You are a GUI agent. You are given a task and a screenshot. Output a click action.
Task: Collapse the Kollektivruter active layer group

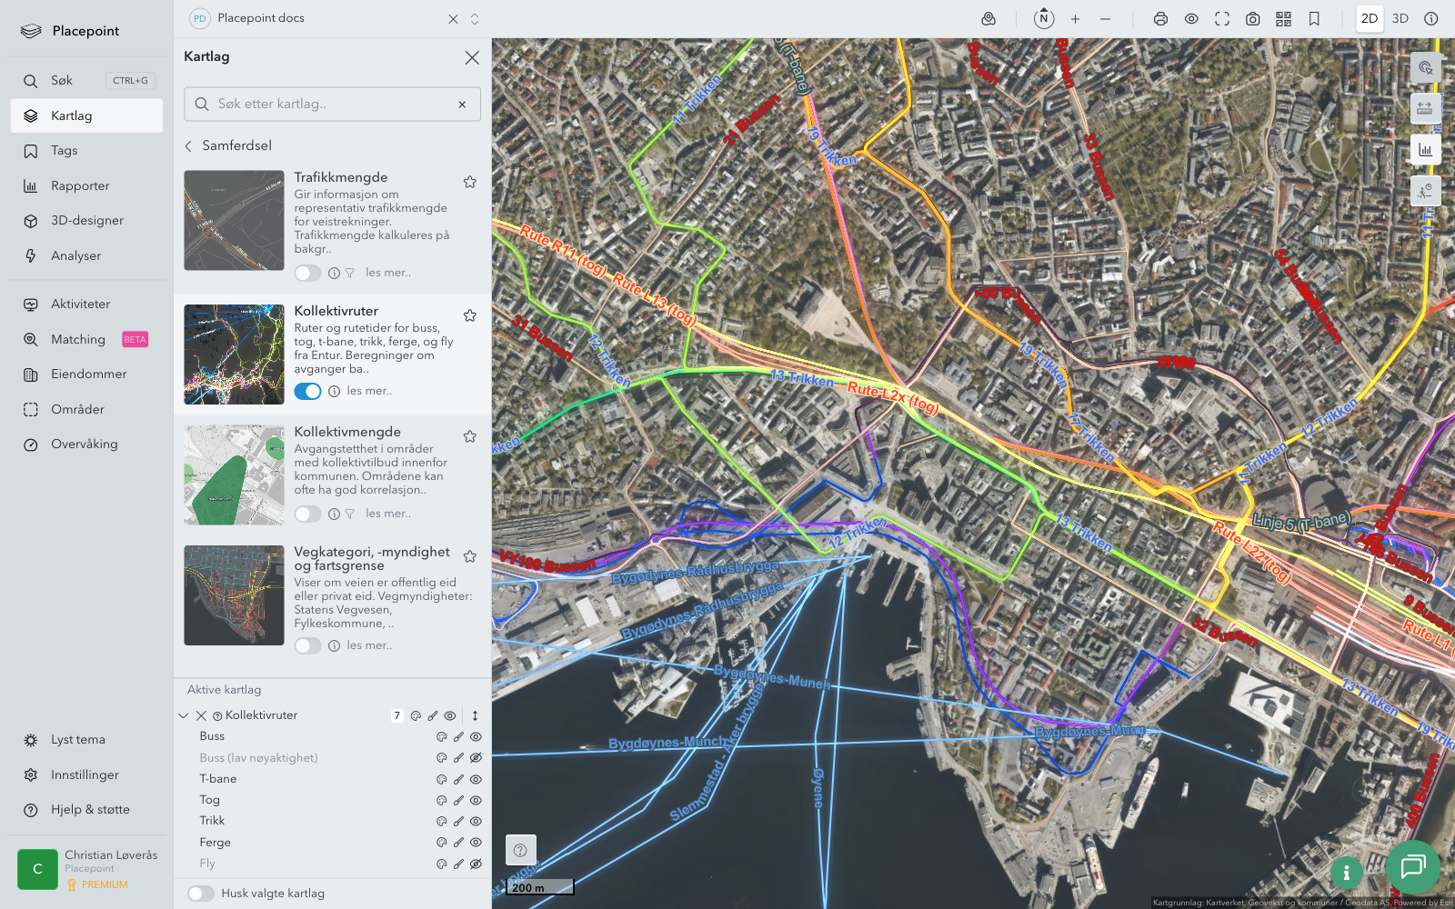click(184, 716)
